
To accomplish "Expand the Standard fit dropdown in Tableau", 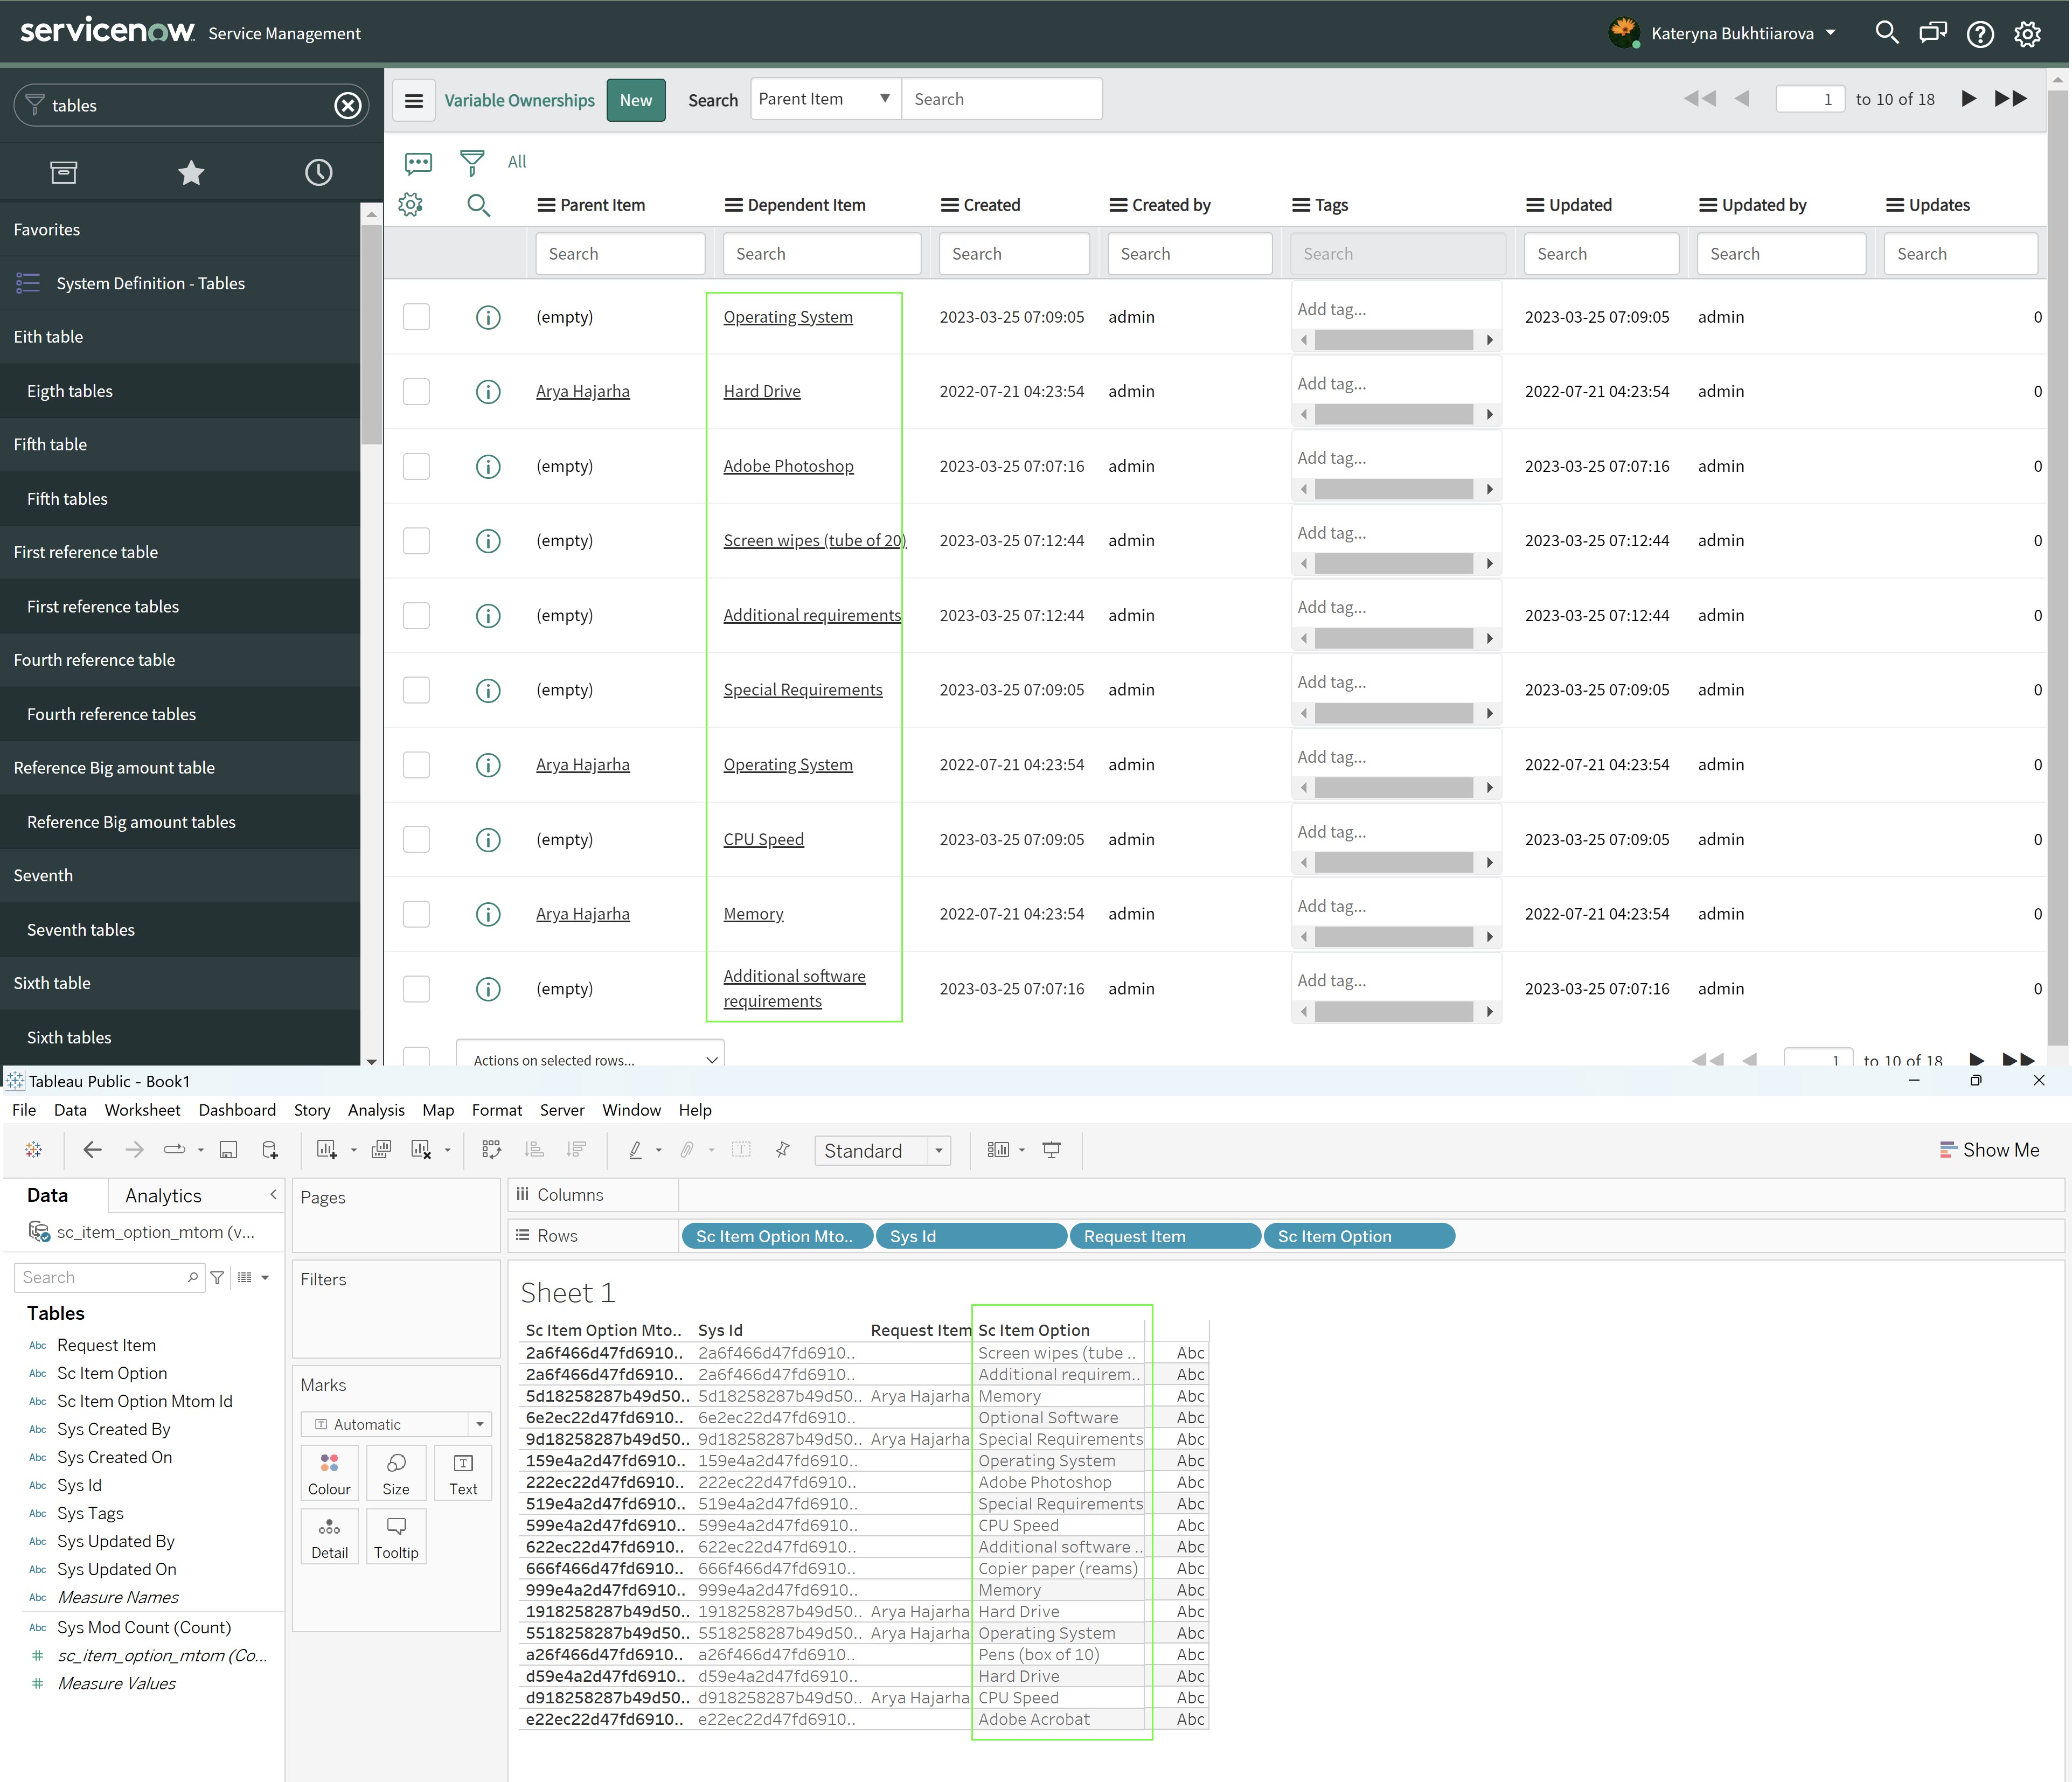I will click(x=938, y=1151).
